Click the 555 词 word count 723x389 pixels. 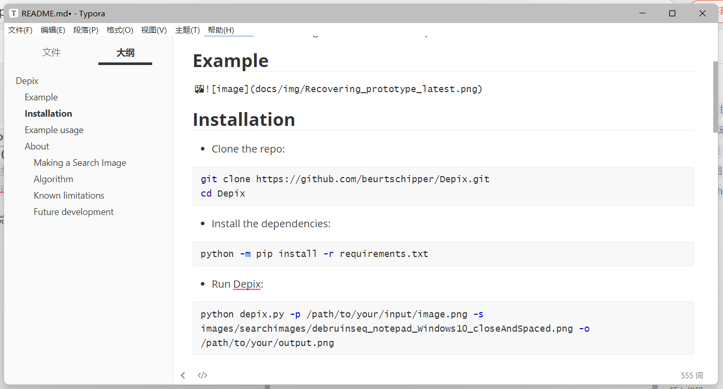[692, 376]
